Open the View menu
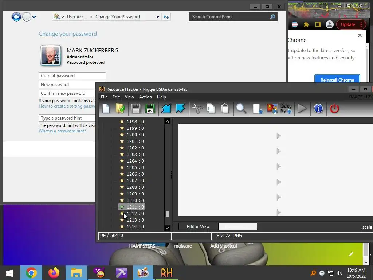 click(x=129, y=97)
